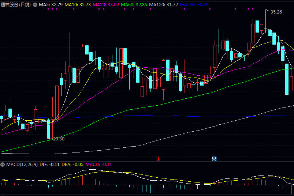Viewport: 294px width, 196px height.
Task: Open the dropdown arrow beside 恒林股份(日线)
Action: (35, 5)
